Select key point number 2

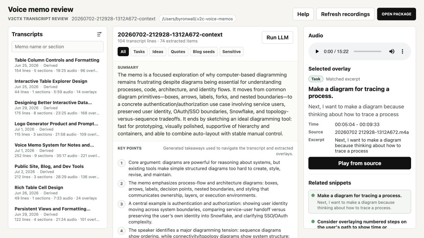coord(205,189)
